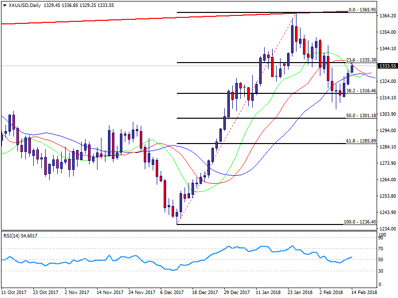Image resolution: width=398 pixels, height=298 pixels.
Task: Click the 1364.20 price axis label
Action: coord(387,16)
